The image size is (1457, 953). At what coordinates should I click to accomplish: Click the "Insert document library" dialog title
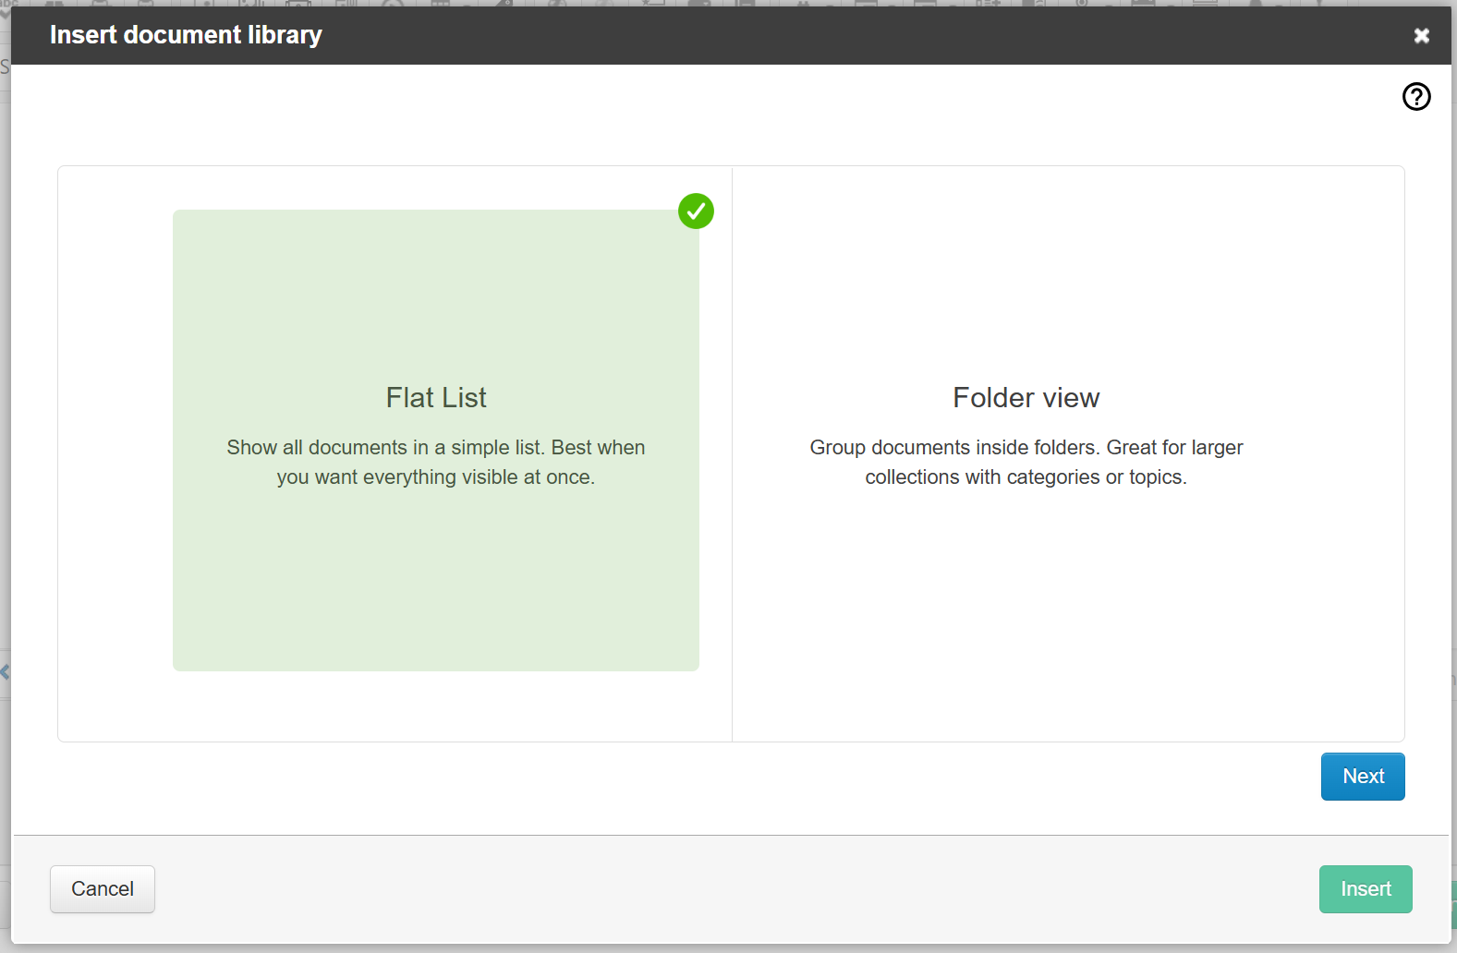[x=186, y=35]
